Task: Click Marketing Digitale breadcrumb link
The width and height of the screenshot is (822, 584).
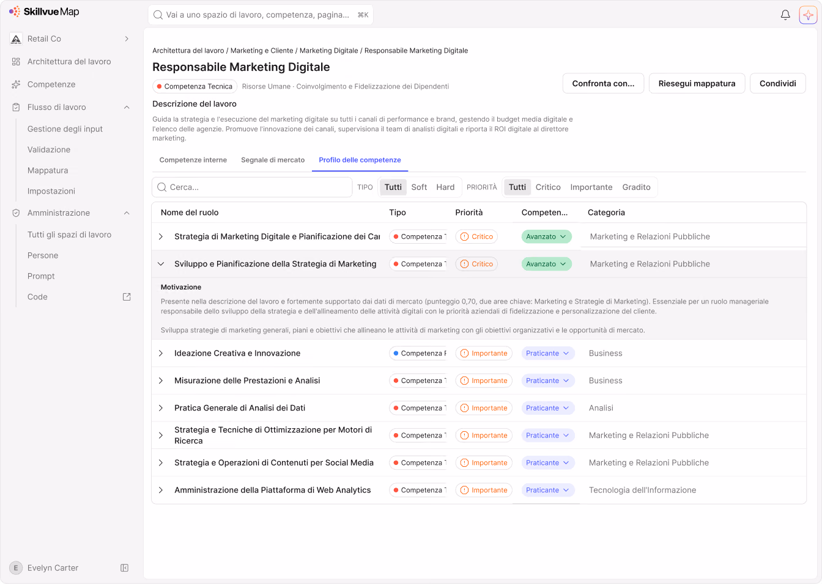Action: click(x=328, y=51)
